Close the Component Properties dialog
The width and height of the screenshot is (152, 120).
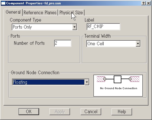[x=148, y=3]
